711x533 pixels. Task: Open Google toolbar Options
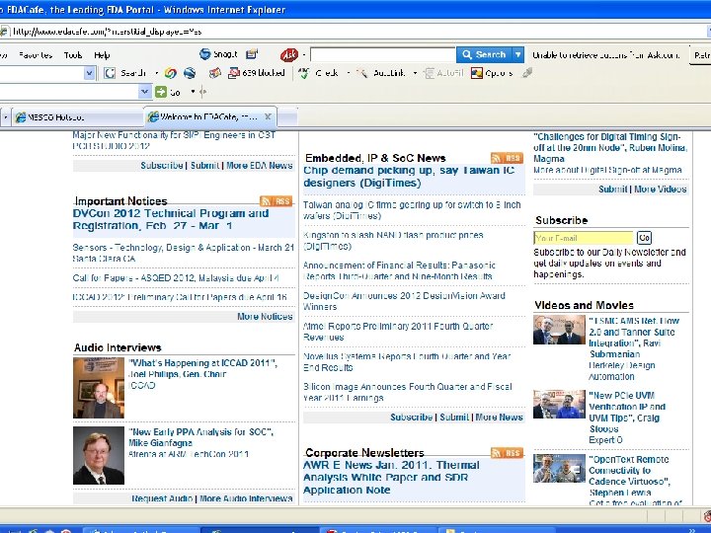coord(493,73)
